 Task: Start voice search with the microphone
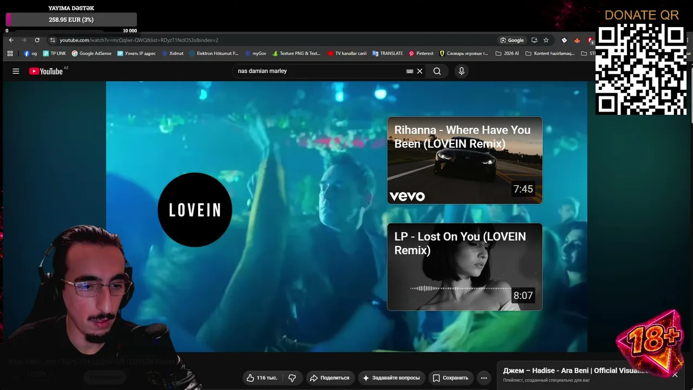(461, 71)
